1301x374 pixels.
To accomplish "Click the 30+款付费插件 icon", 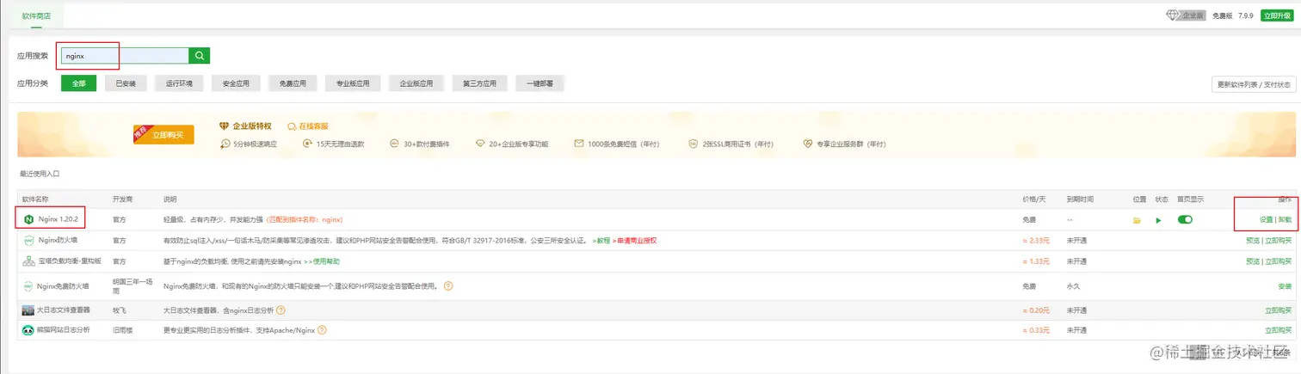I will pyautogui.click(x=394, y=144).
